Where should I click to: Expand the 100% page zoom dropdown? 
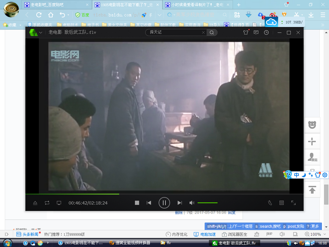[325, 234]
